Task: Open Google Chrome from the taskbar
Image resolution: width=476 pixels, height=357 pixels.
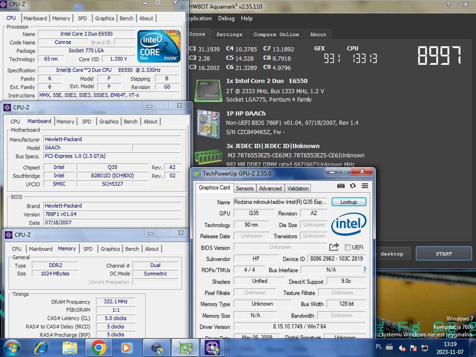Action: (x=99, y=348)
